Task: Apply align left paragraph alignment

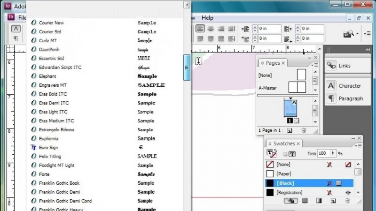Action: click(200, 29)
